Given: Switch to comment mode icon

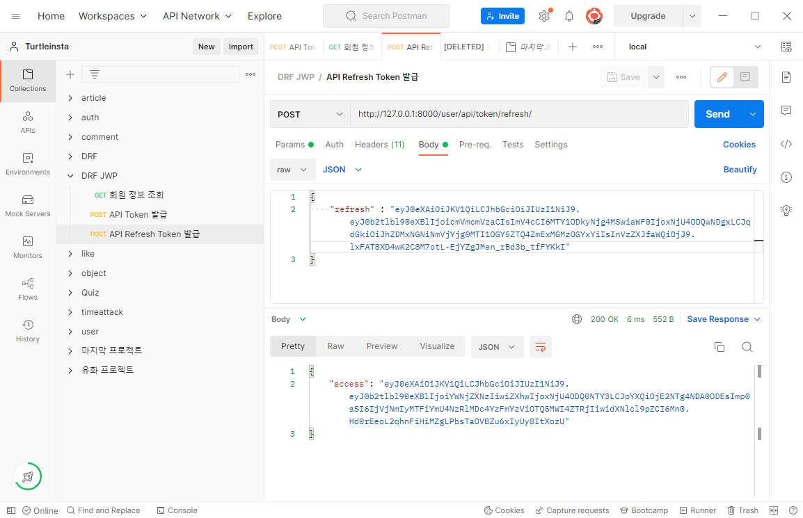Looking at the screenshot, I should tap(745, 77).
